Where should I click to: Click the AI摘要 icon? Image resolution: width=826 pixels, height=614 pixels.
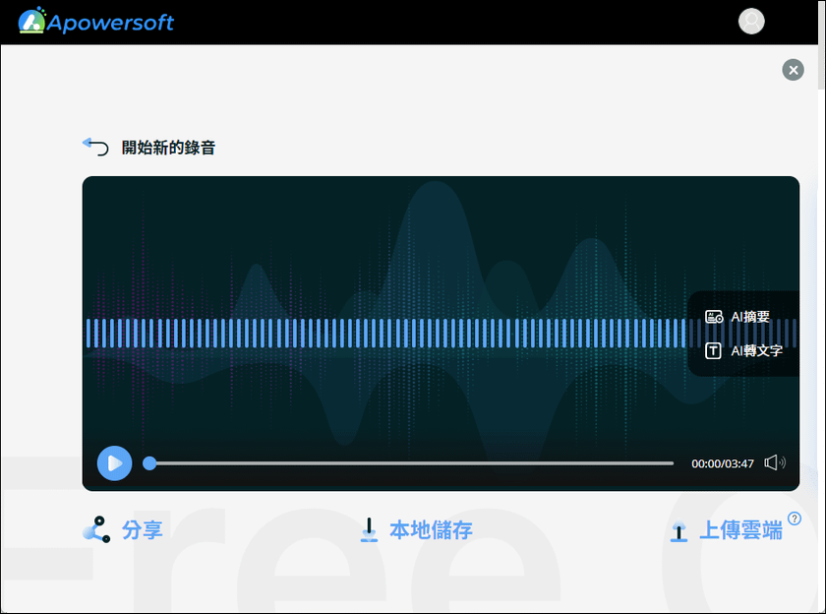714,317
